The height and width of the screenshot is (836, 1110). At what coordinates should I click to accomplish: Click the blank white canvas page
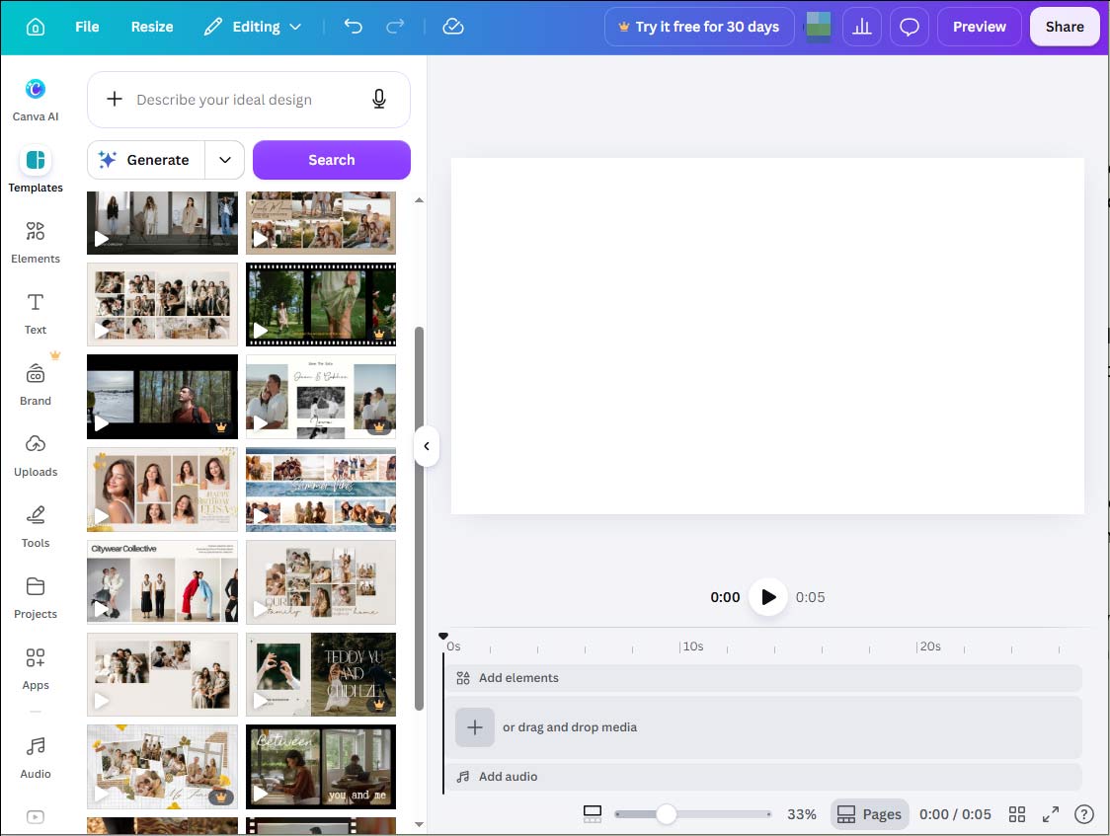tap(767, 336)
